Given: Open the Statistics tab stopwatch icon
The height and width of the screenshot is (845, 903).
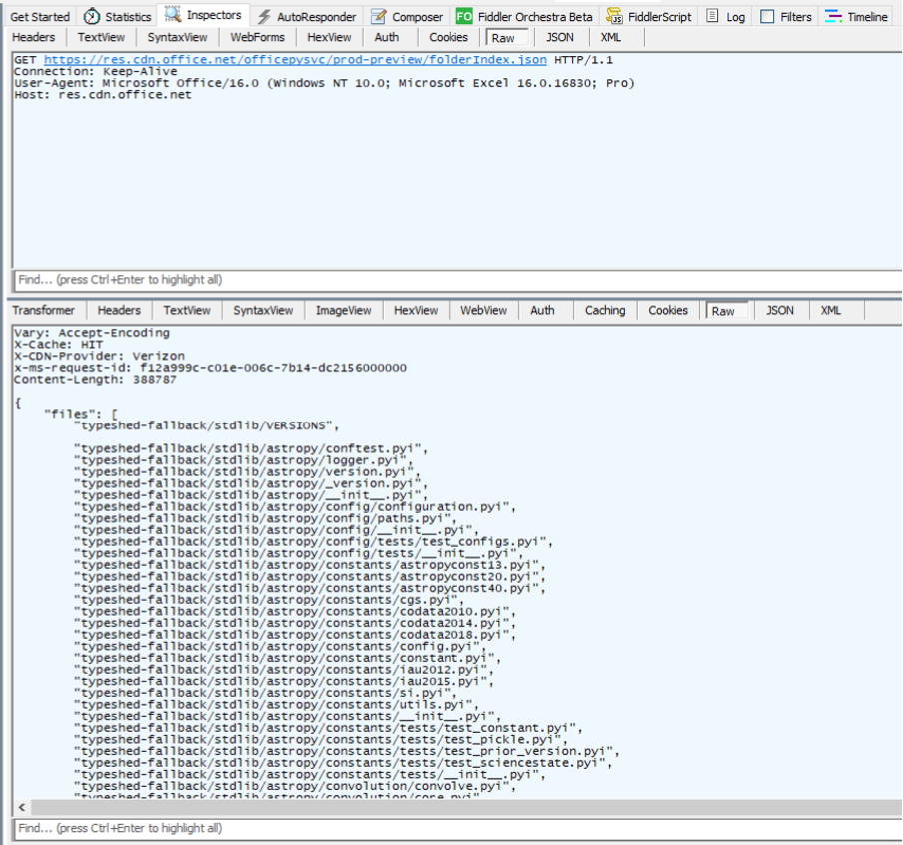Looking at the screenshot, I should tap(92, 17).
